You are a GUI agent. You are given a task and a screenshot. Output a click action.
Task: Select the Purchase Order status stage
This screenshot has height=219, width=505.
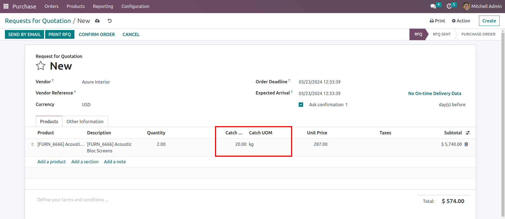point(478,34)
